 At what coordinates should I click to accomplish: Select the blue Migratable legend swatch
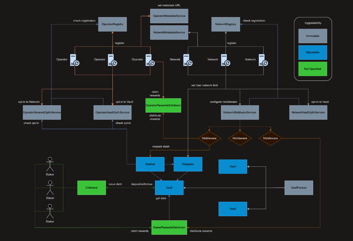[313, 52]
